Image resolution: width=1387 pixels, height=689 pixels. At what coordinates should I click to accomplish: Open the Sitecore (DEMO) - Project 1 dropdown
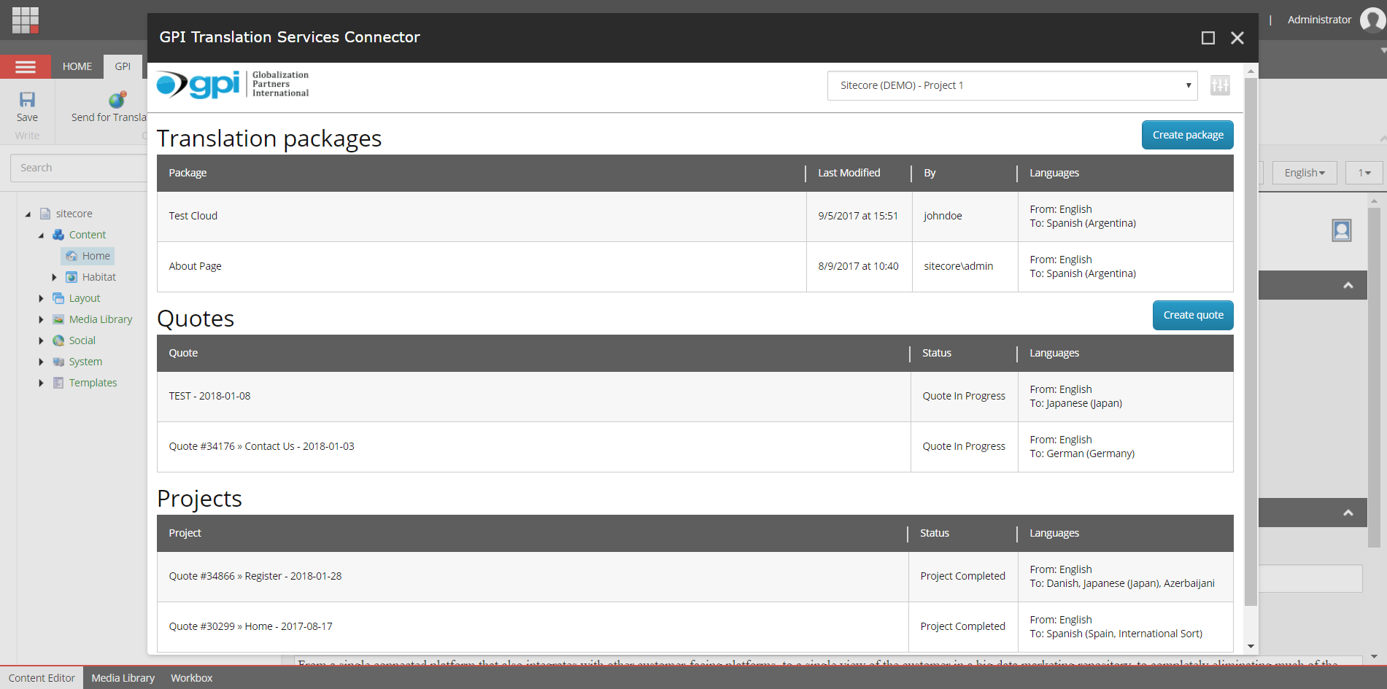(x=1012, y=85)
